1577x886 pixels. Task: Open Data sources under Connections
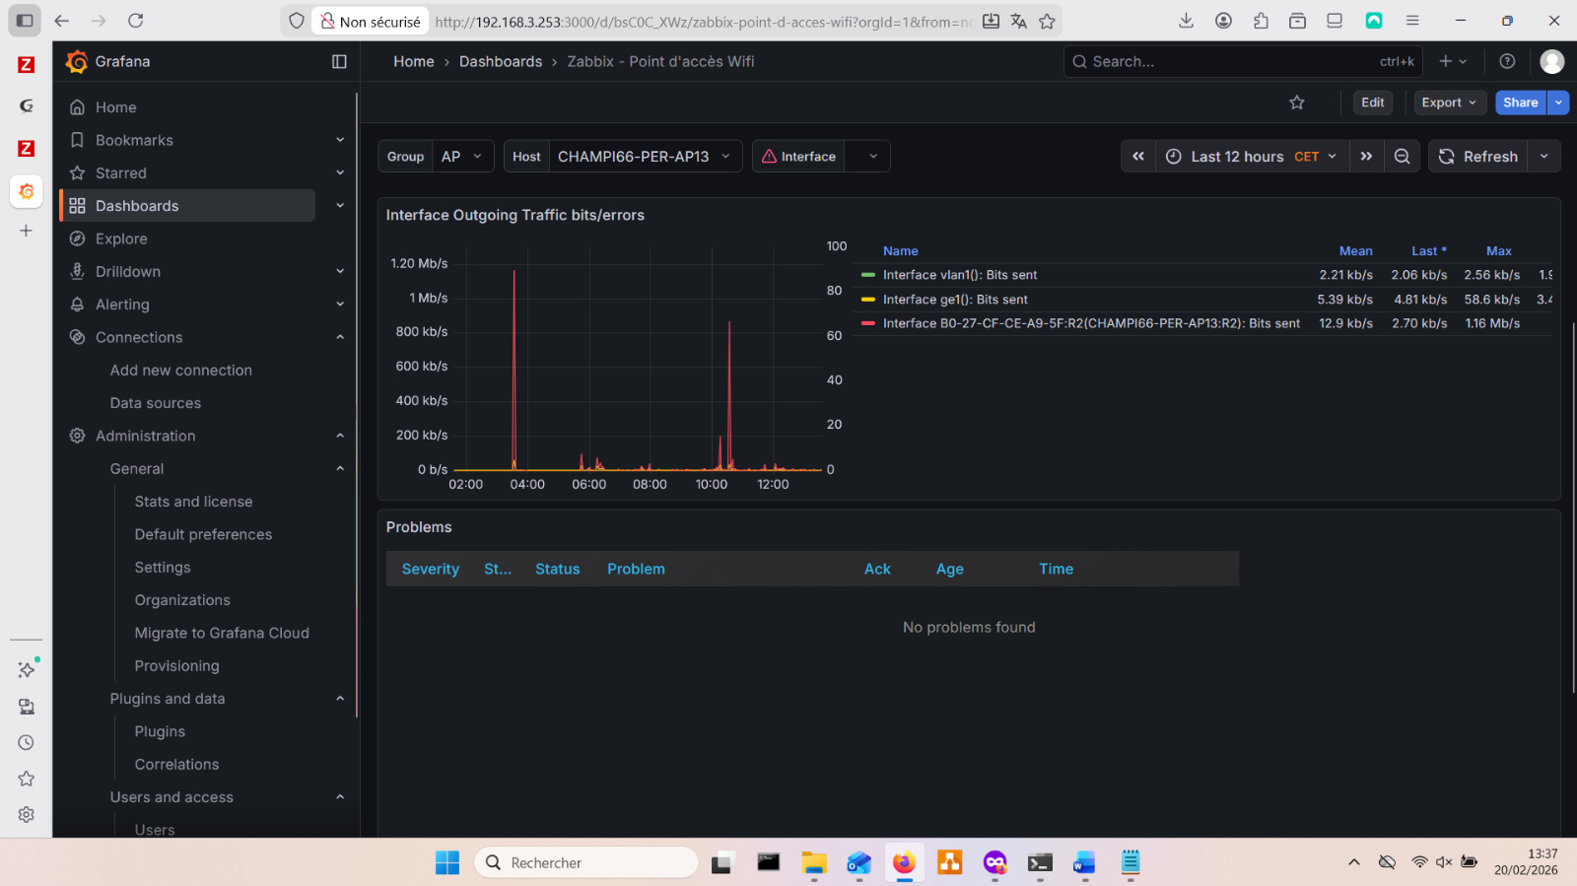coord(156,403)
